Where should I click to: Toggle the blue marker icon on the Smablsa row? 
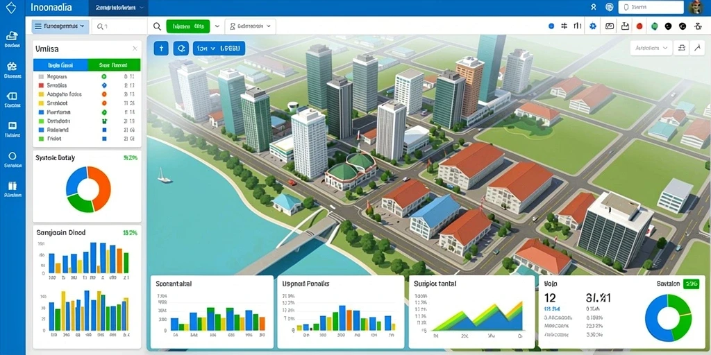click(x=104, y=85)
